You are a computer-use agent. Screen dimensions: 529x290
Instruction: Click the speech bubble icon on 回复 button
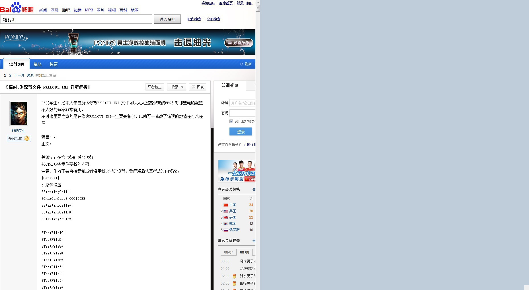coord(193,87)
